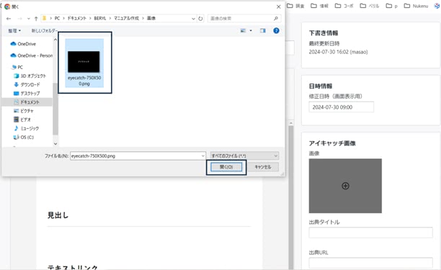Click PC in the address breadcrumb
441x270 pixels.
(x=57, y=18)
